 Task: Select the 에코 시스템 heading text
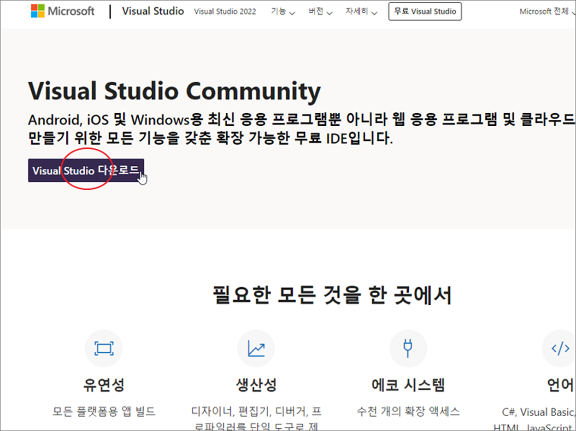408,385
